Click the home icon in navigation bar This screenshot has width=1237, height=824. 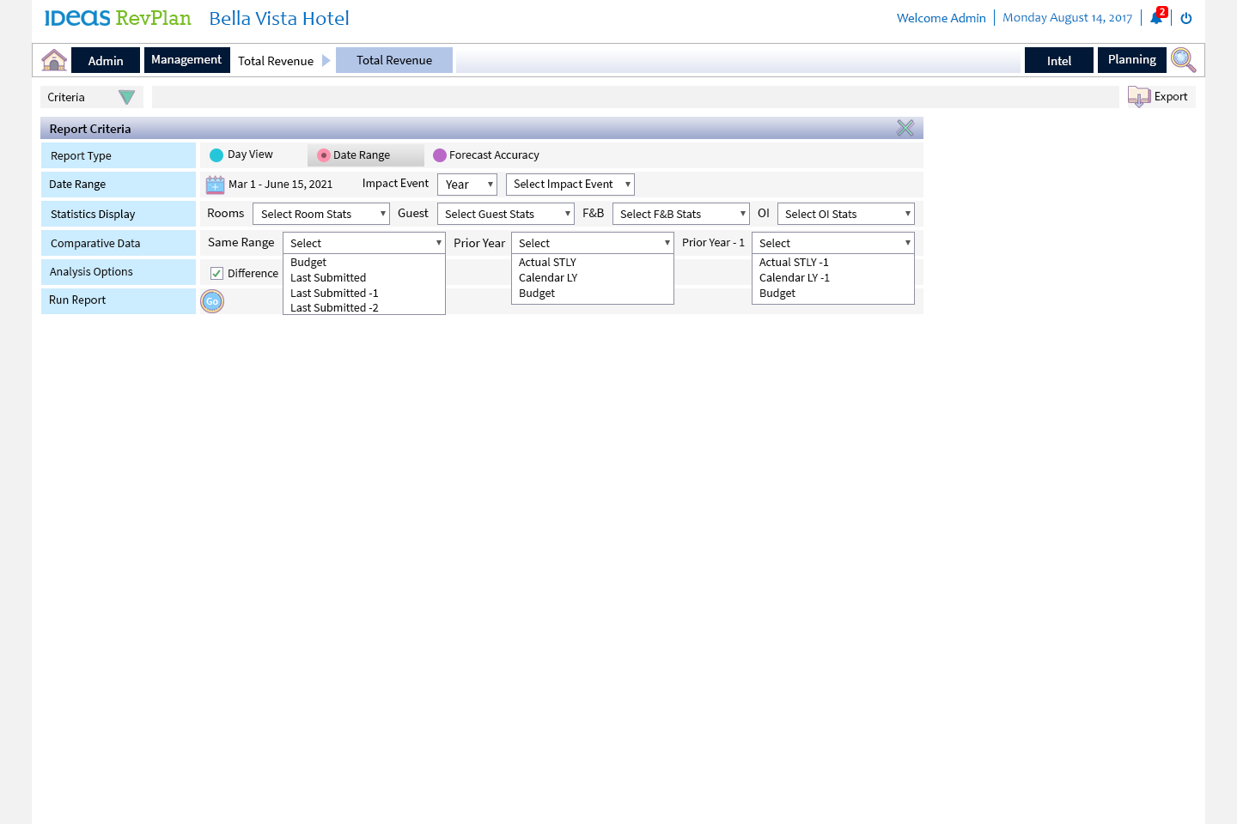coord(54,60)
